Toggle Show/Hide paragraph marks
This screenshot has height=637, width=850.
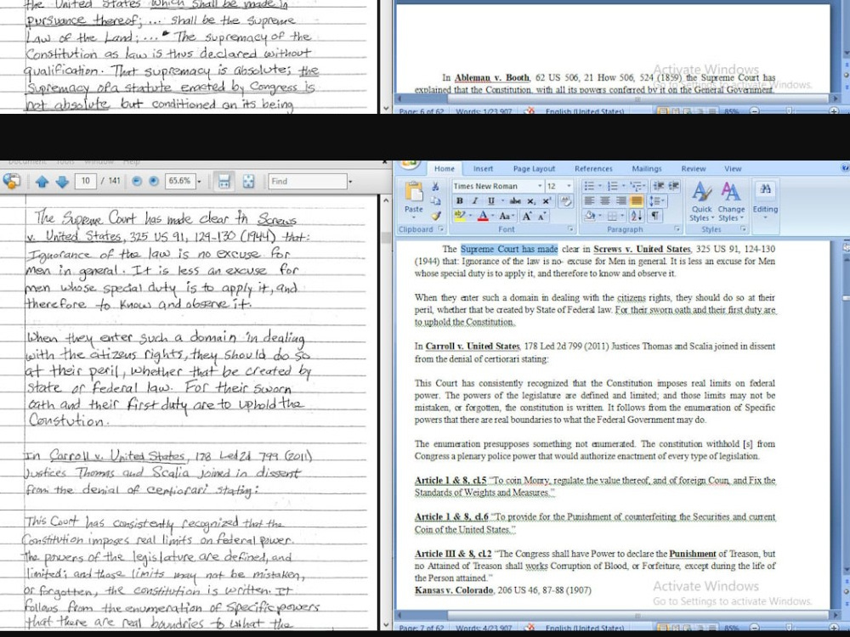click(x=654, y=216)
